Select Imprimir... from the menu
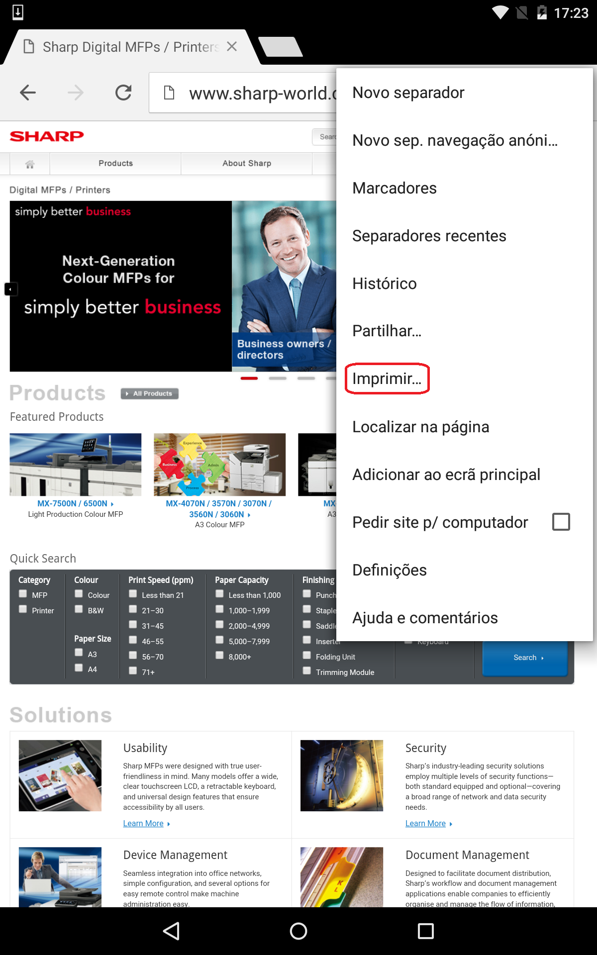 (x=387, y=379)
